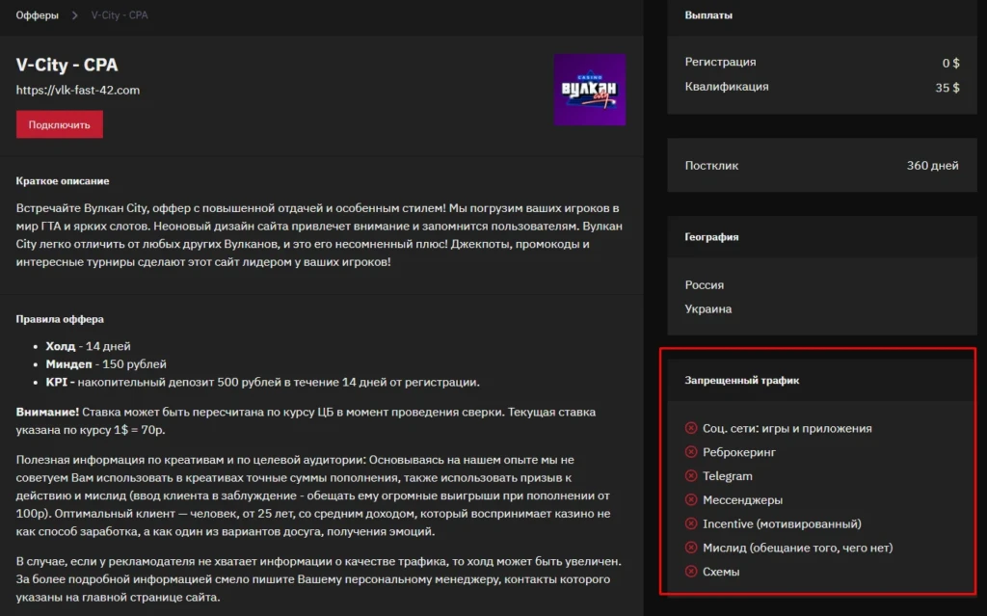Select the Соц. сети: игры и приложения text
The image size is (987, 616).
[787, 428]
